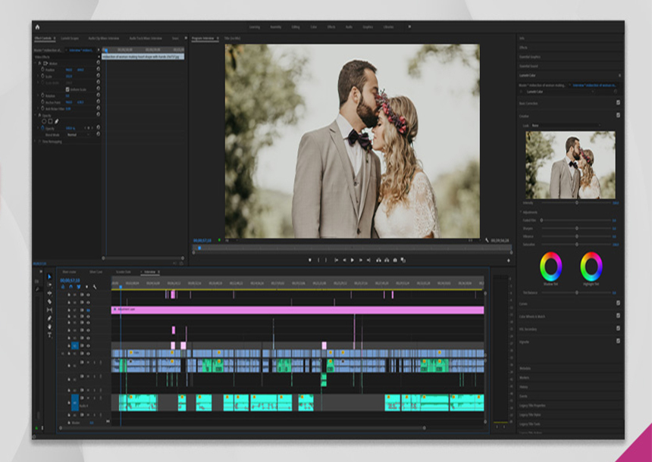
Task: Select the Pen tool in timeline toolbar
Action: point(49,318)
